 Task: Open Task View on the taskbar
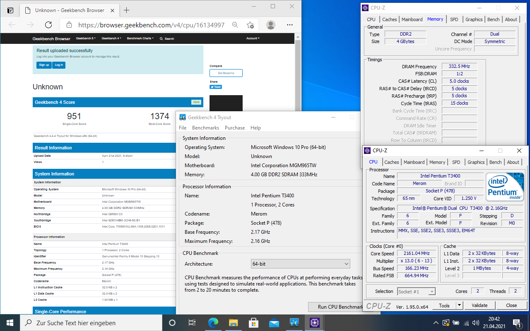(192, 323)
